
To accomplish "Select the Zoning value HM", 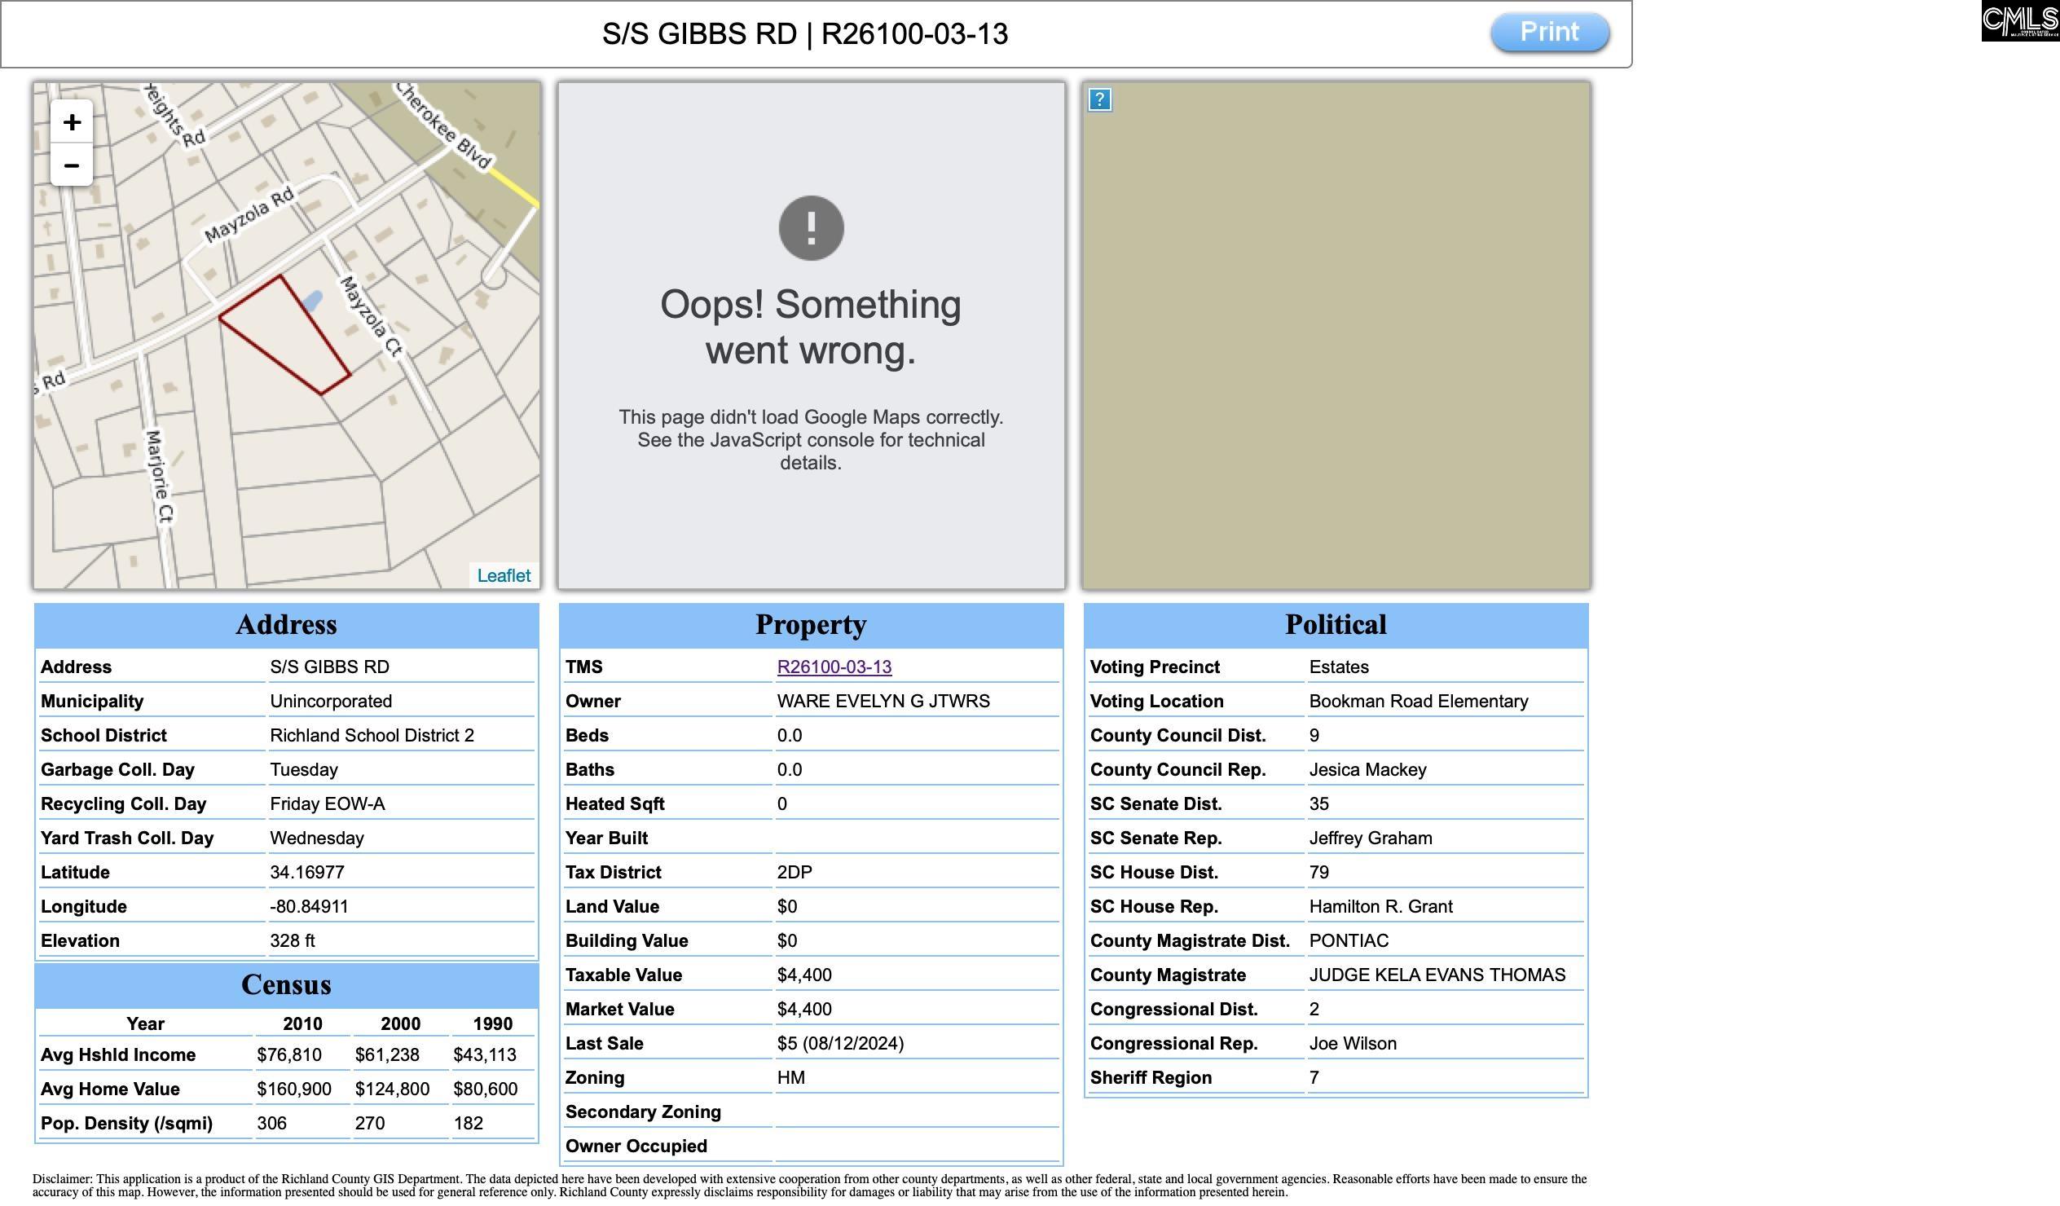I will point(791,1078).
